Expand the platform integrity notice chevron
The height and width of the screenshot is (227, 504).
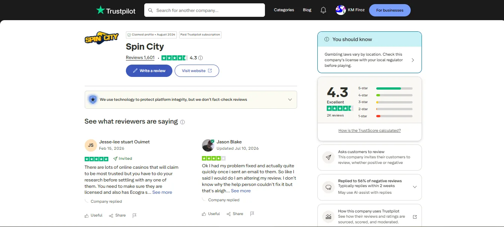coord(290,100)
